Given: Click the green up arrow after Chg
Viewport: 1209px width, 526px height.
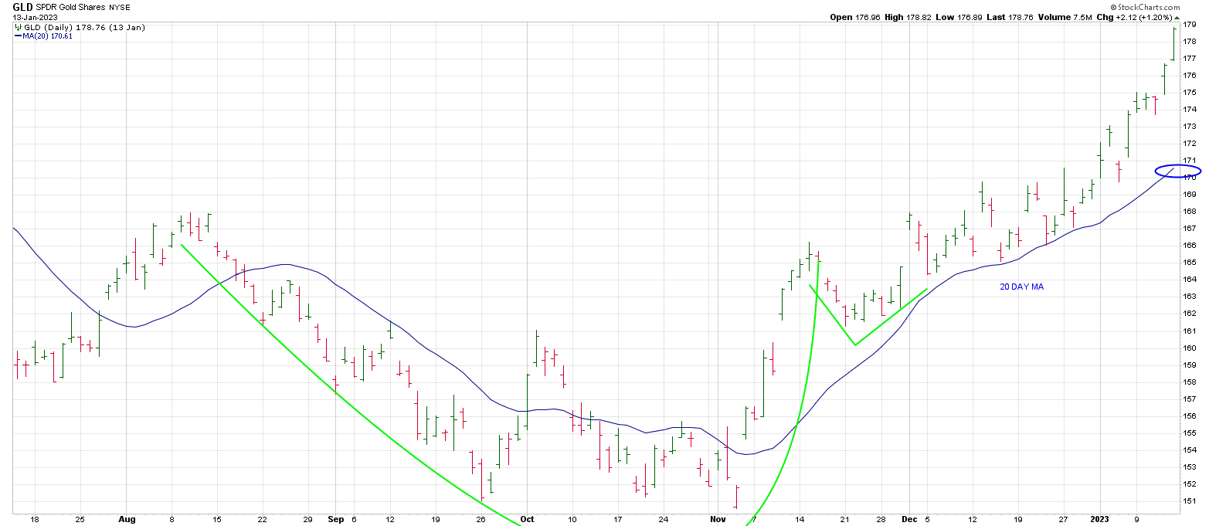Looking at the screenshot, I should click(1177, 17).
